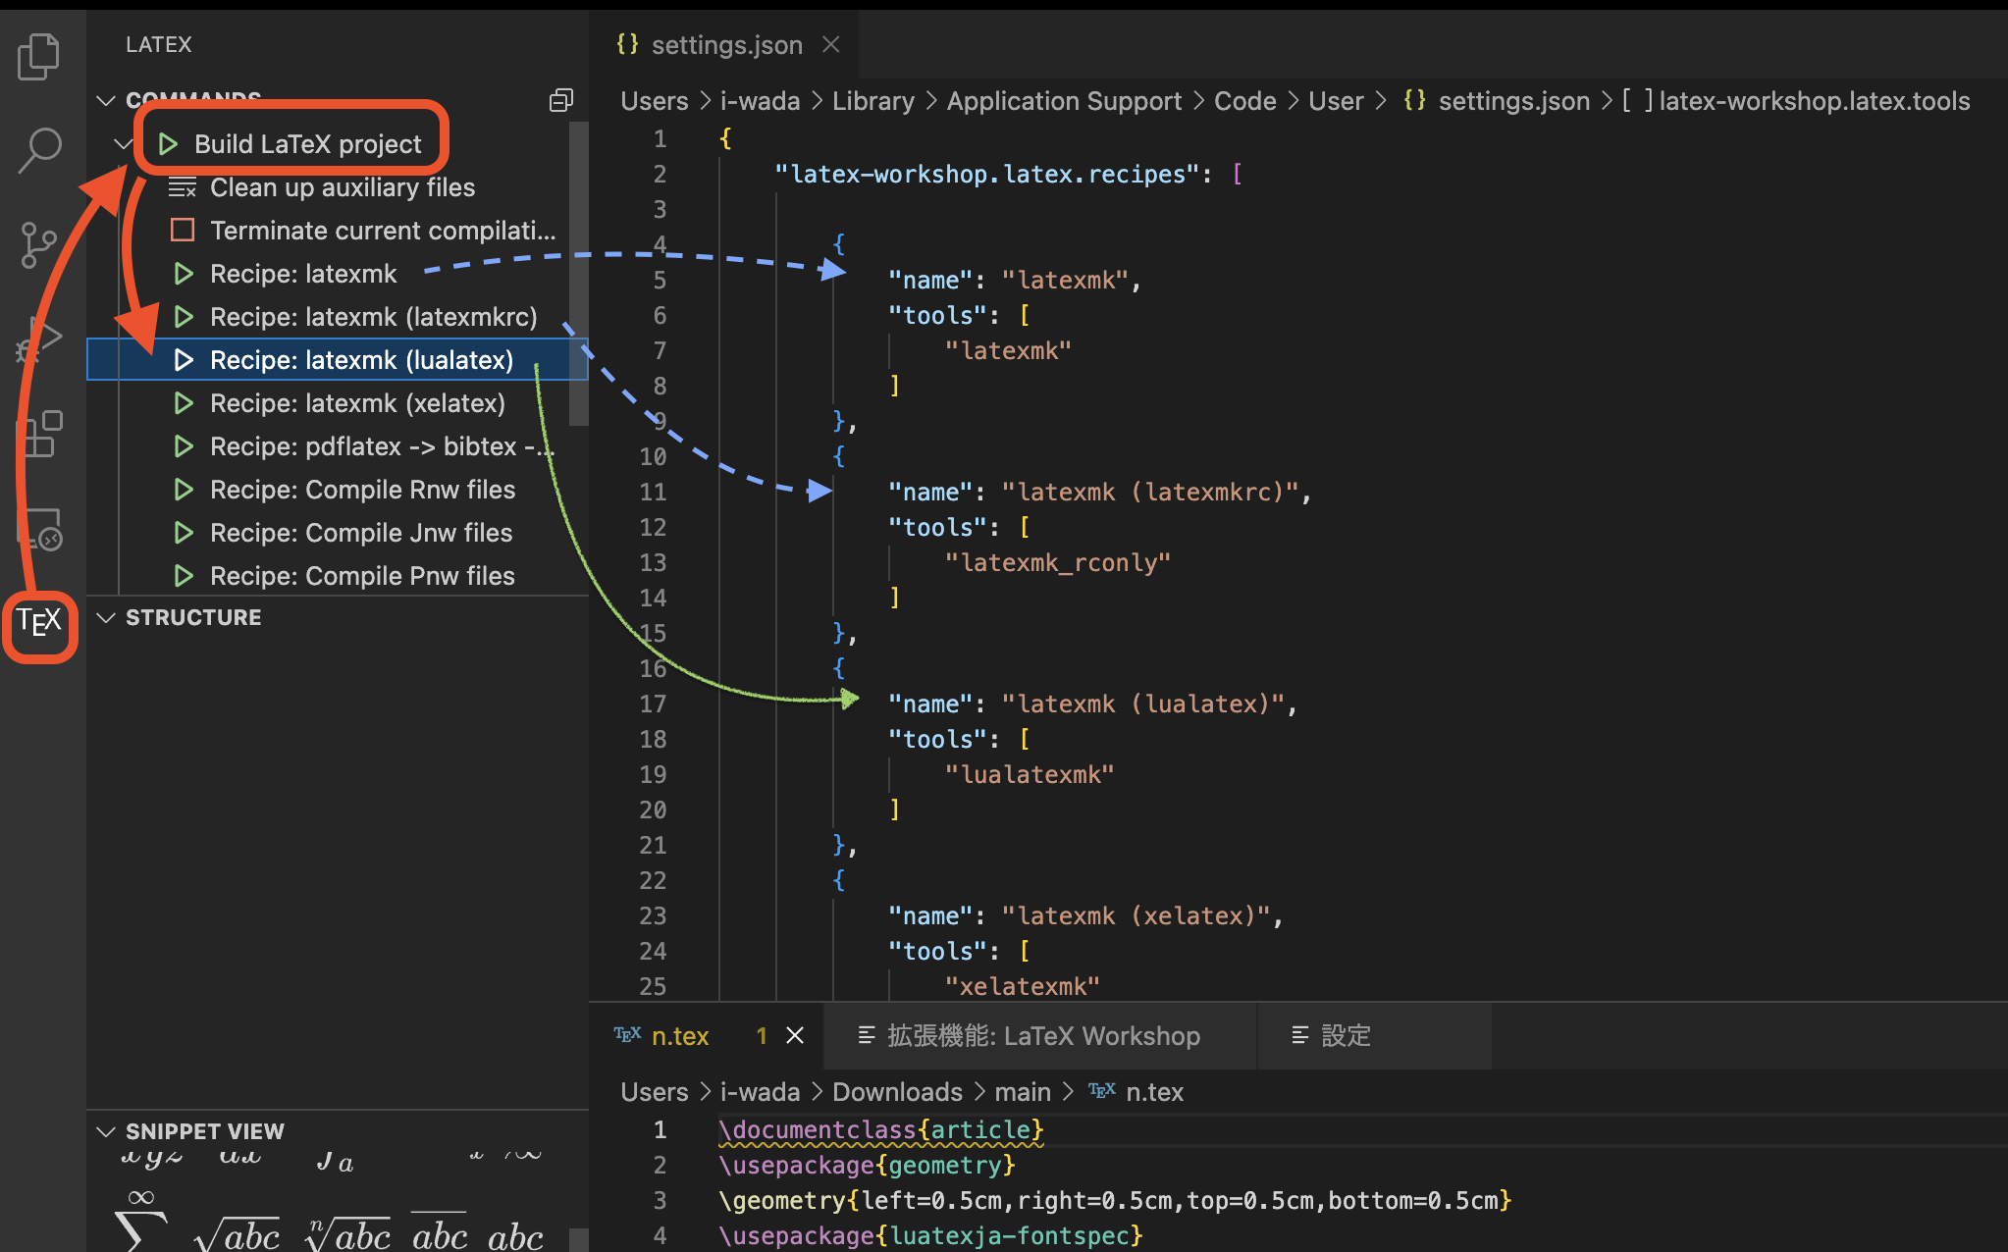
Task: Click the collapse-all icon in Commands header
Action: click(x=560, y=100)
